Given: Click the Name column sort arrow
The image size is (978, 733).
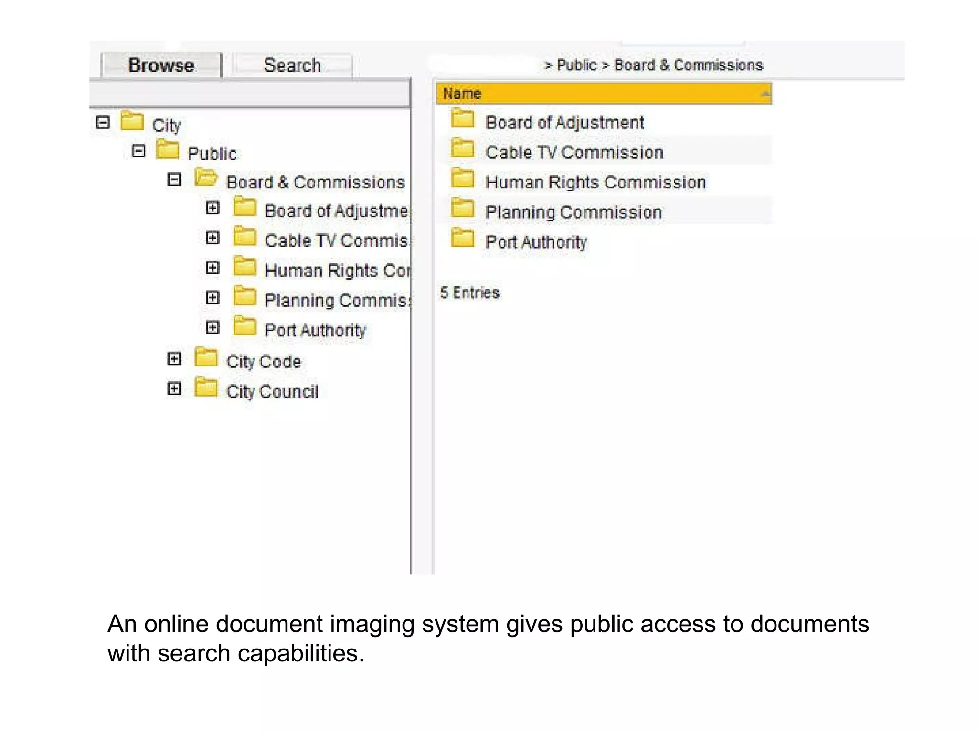Looking at the screenshot, I should click(x=765, y=94).
